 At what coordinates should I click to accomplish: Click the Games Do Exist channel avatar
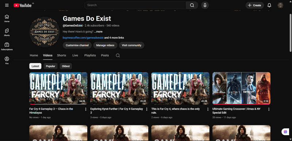pyautogui.click(x=45, y=32)
